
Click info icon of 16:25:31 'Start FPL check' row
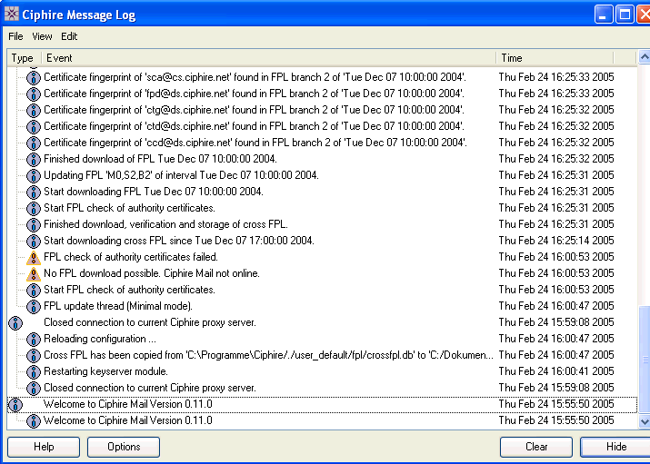coord(33,208)
